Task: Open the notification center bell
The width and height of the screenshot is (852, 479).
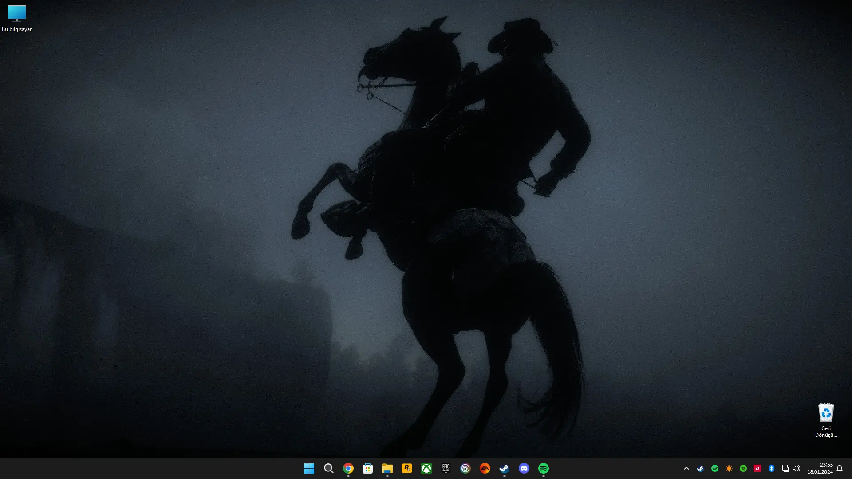Action: tap(840, 468)
